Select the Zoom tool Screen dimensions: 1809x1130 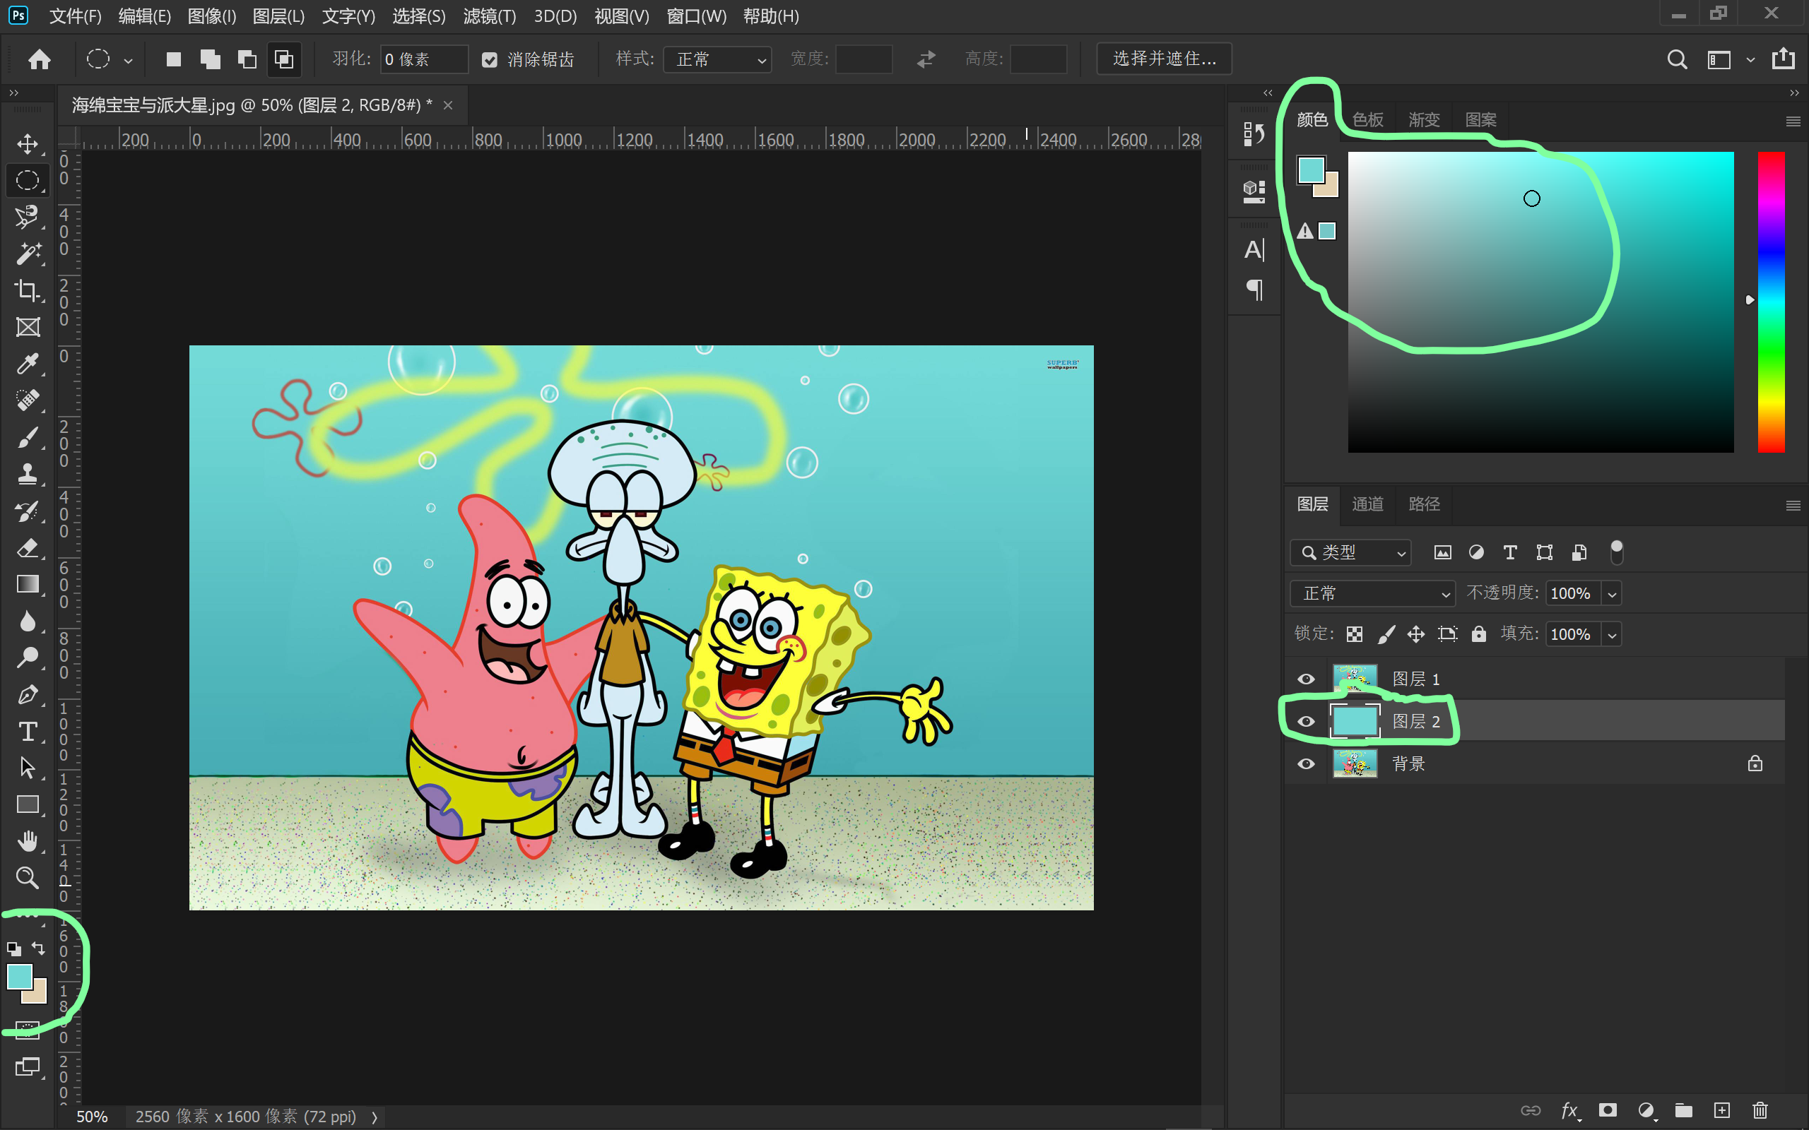coord(28,877)
